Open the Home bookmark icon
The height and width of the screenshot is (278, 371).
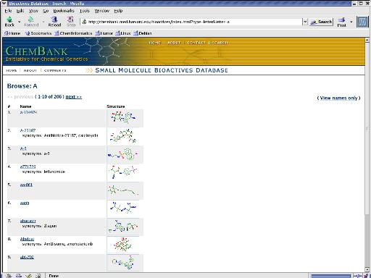click(12, 33)
